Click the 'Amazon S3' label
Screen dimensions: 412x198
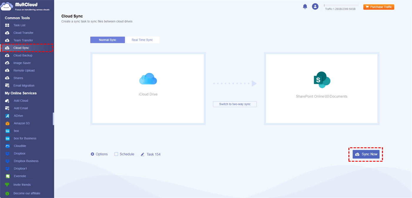coord(22,123)
